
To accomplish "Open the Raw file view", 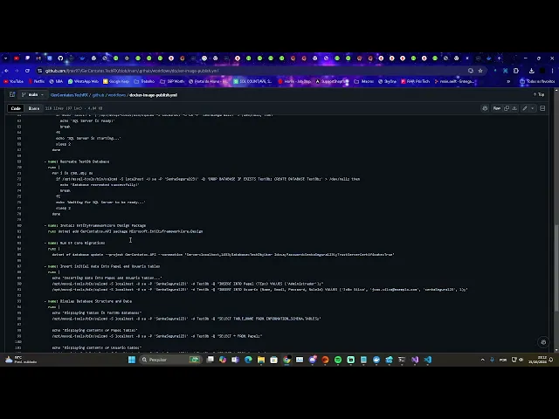I will coord(496,108).
